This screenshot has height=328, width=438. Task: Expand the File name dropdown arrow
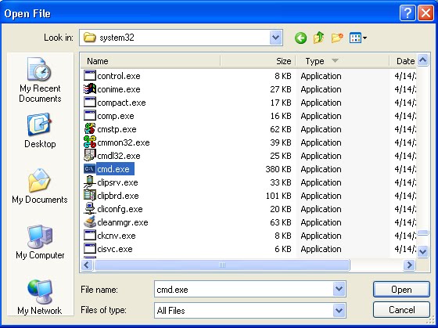tap(339, 289)
